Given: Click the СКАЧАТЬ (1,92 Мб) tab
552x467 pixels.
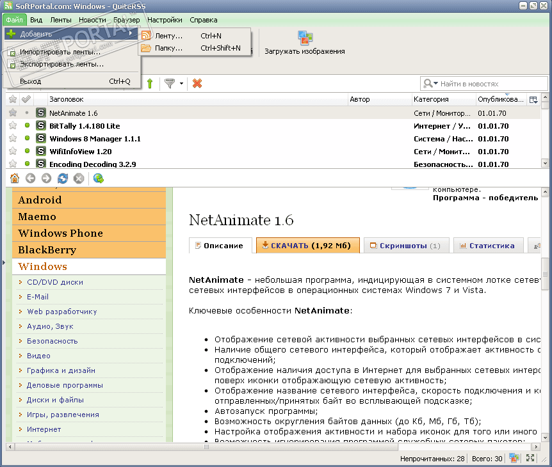Looking at the screenshot, I should tap(307, 246).
